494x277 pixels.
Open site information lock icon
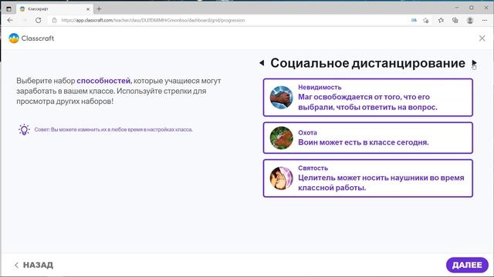coord(54,20)
